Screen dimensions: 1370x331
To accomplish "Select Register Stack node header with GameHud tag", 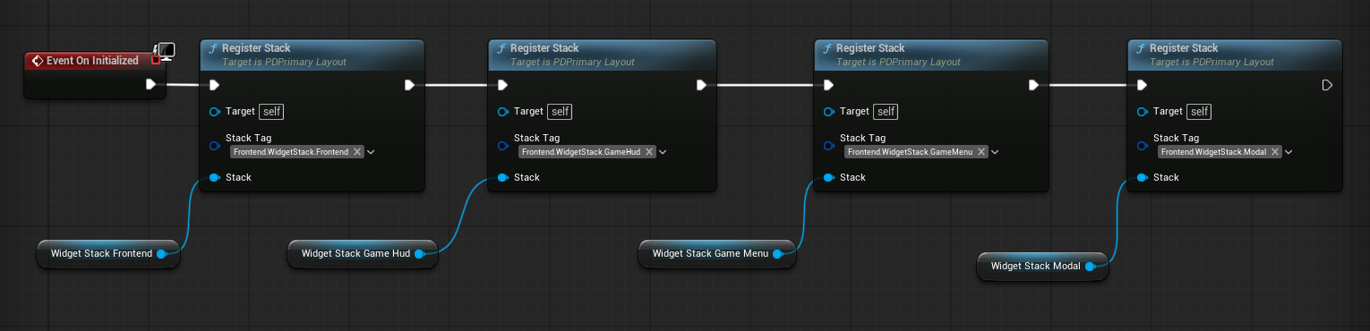I will click(603, 55).
